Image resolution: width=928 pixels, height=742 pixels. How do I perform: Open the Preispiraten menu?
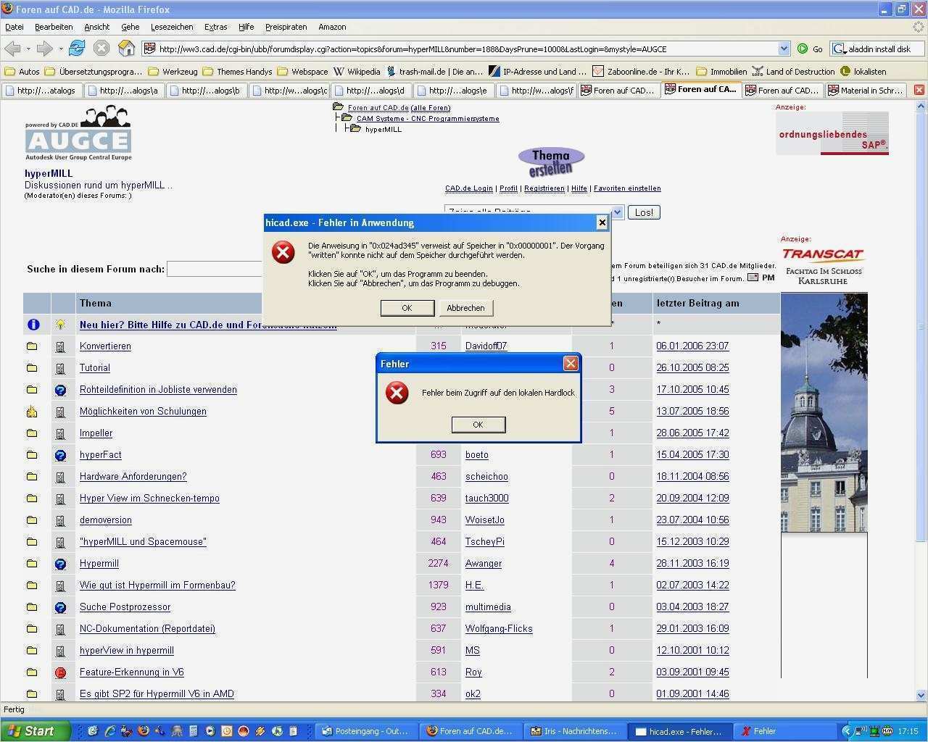(x=286, y=27)
